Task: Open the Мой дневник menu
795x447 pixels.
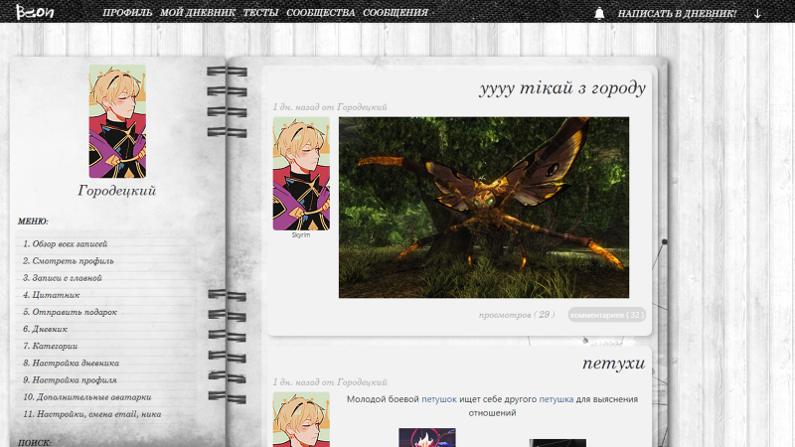Action: pos(197,14)
